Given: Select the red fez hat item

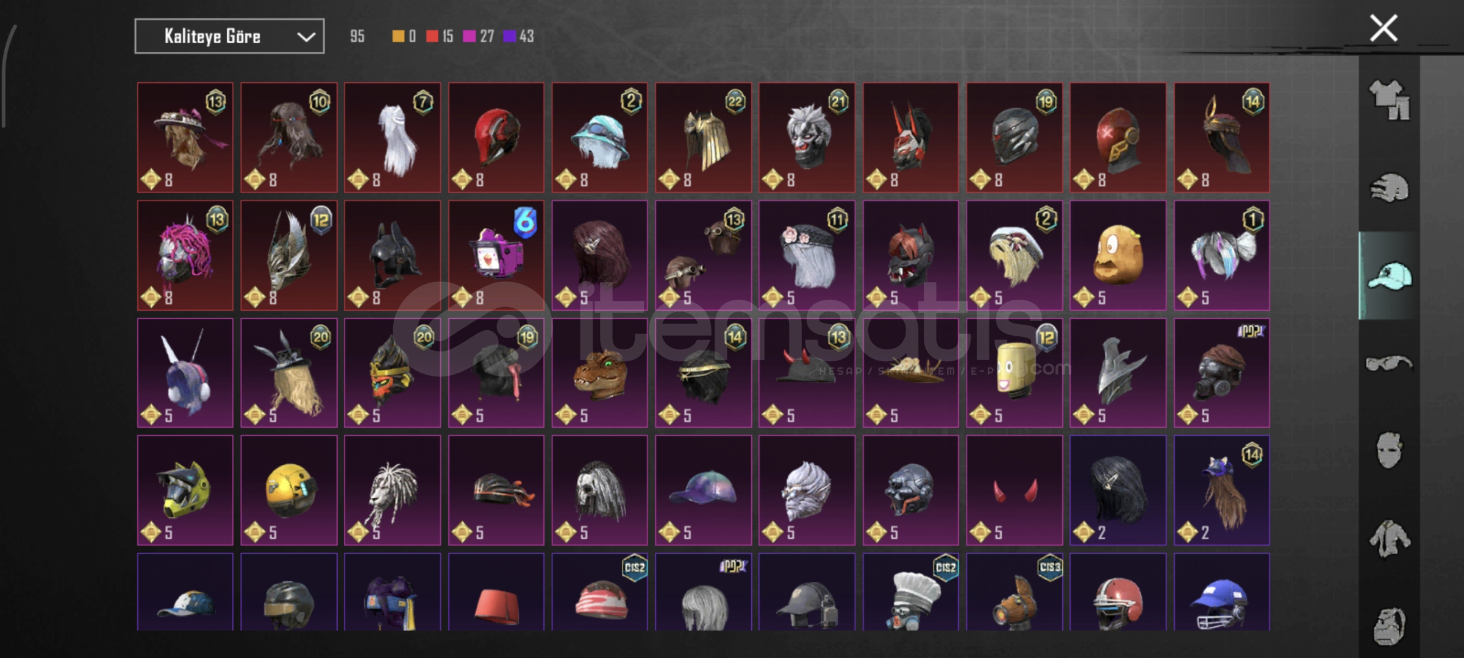Looking at the screenshot, I should click(x=496, y=592).
